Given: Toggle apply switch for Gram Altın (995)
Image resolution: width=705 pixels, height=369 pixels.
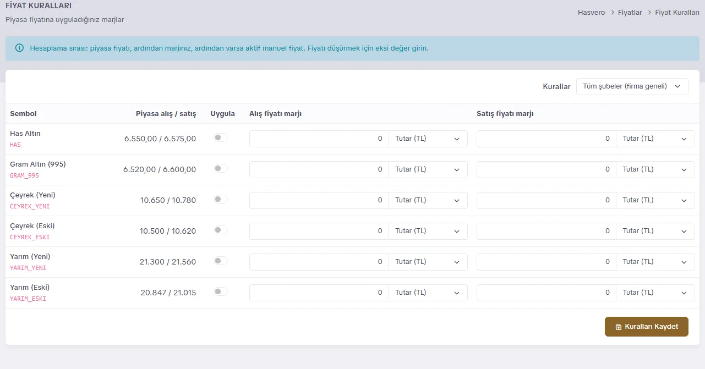Looking at the screenshot, I should click(x=221, y=169).
